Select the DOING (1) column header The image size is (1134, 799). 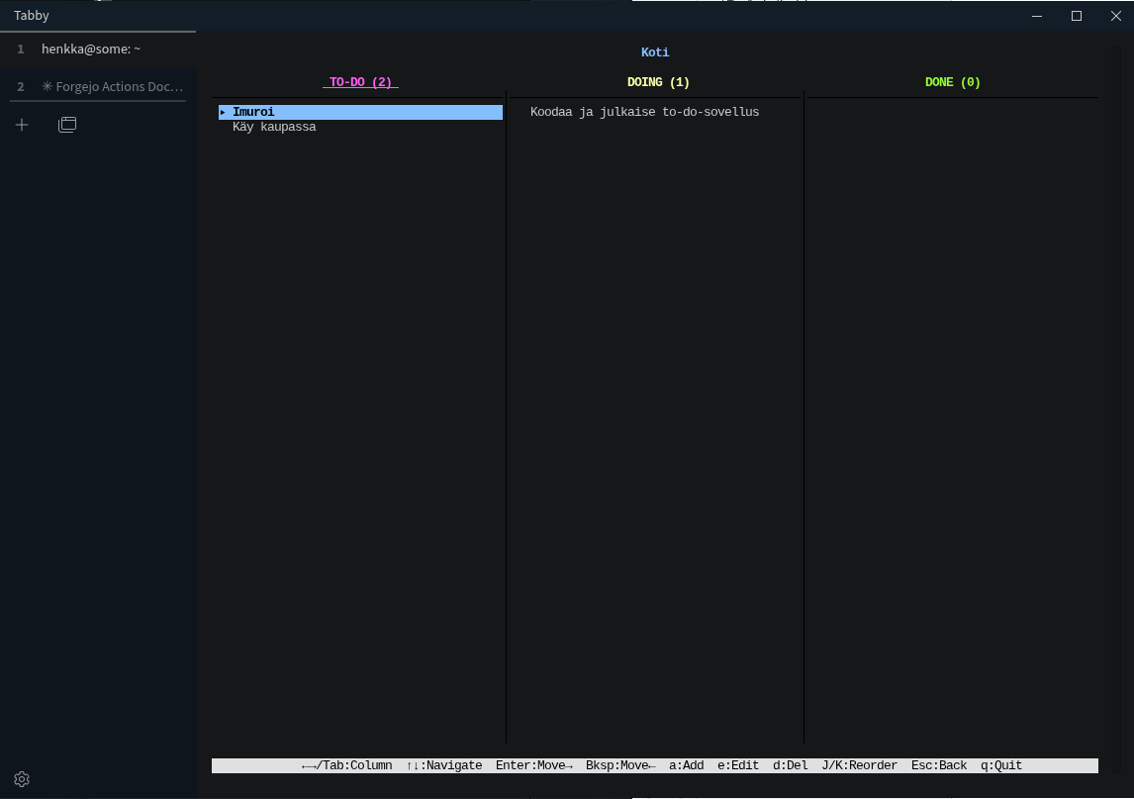pyautogui.click(x=658, y=82)
